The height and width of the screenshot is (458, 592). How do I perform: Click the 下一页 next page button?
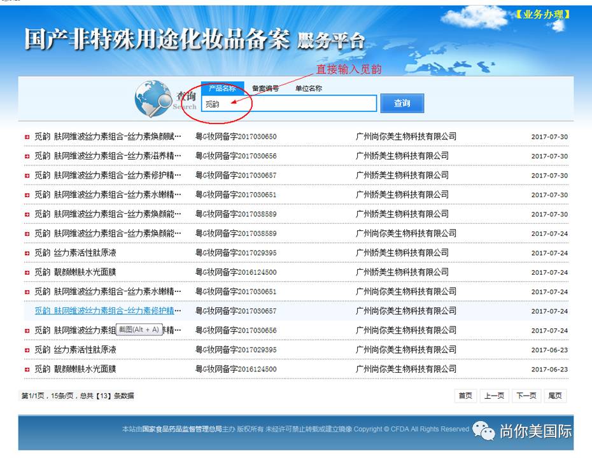(x=526, y=396)
